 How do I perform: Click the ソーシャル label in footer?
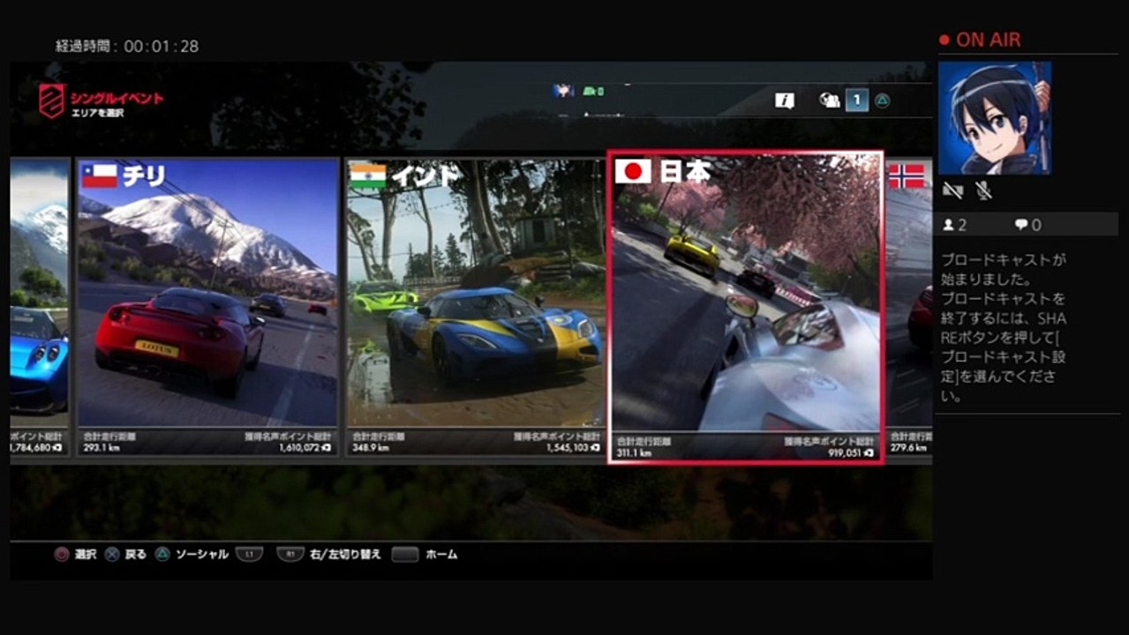click(202, 555)
